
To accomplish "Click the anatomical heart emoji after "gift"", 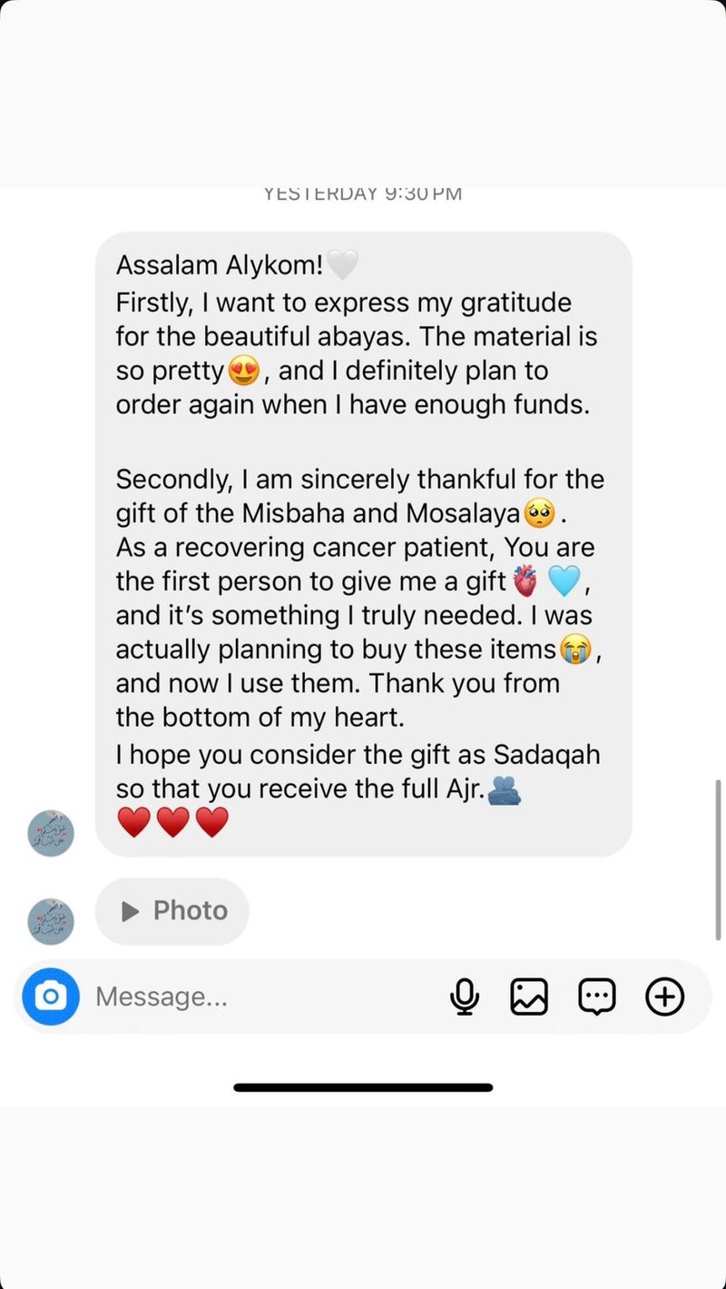I will click(x=525, y=581).
